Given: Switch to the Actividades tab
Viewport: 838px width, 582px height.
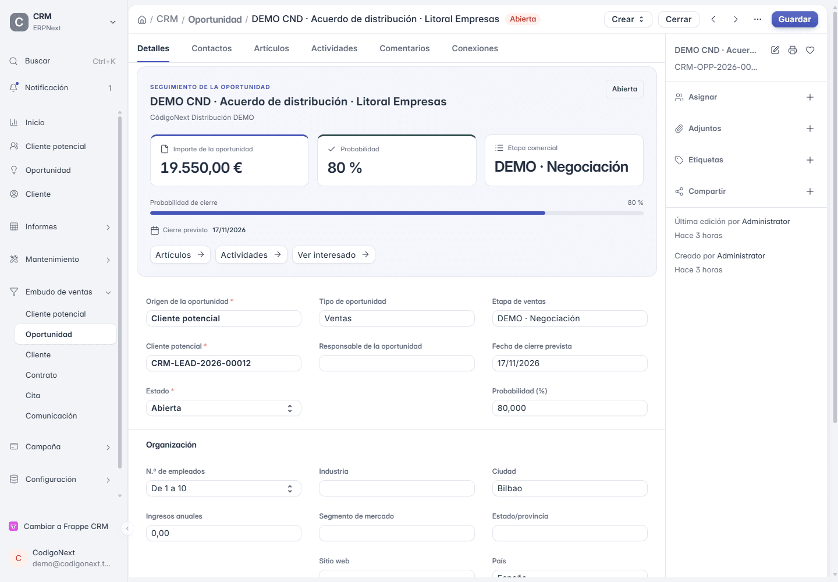Looking at the screenshot, I should [x=335, y=48].
